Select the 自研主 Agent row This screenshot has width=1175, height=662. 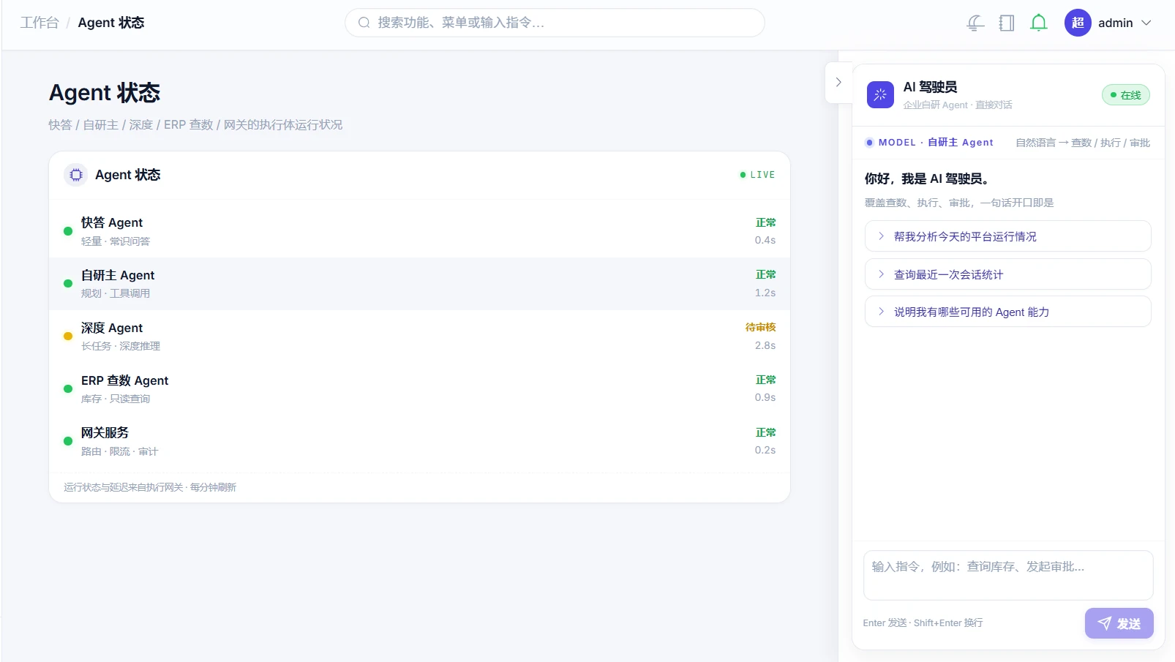[419, 284]
